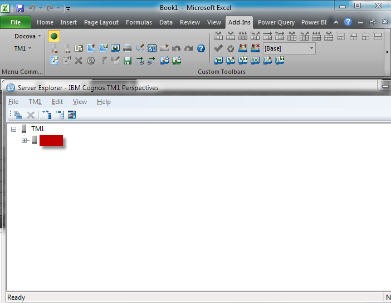Click the copy icon in Server Explorer toolbar
The width and height of the screenshot is (391, 303).
click(x=18, y=115)
